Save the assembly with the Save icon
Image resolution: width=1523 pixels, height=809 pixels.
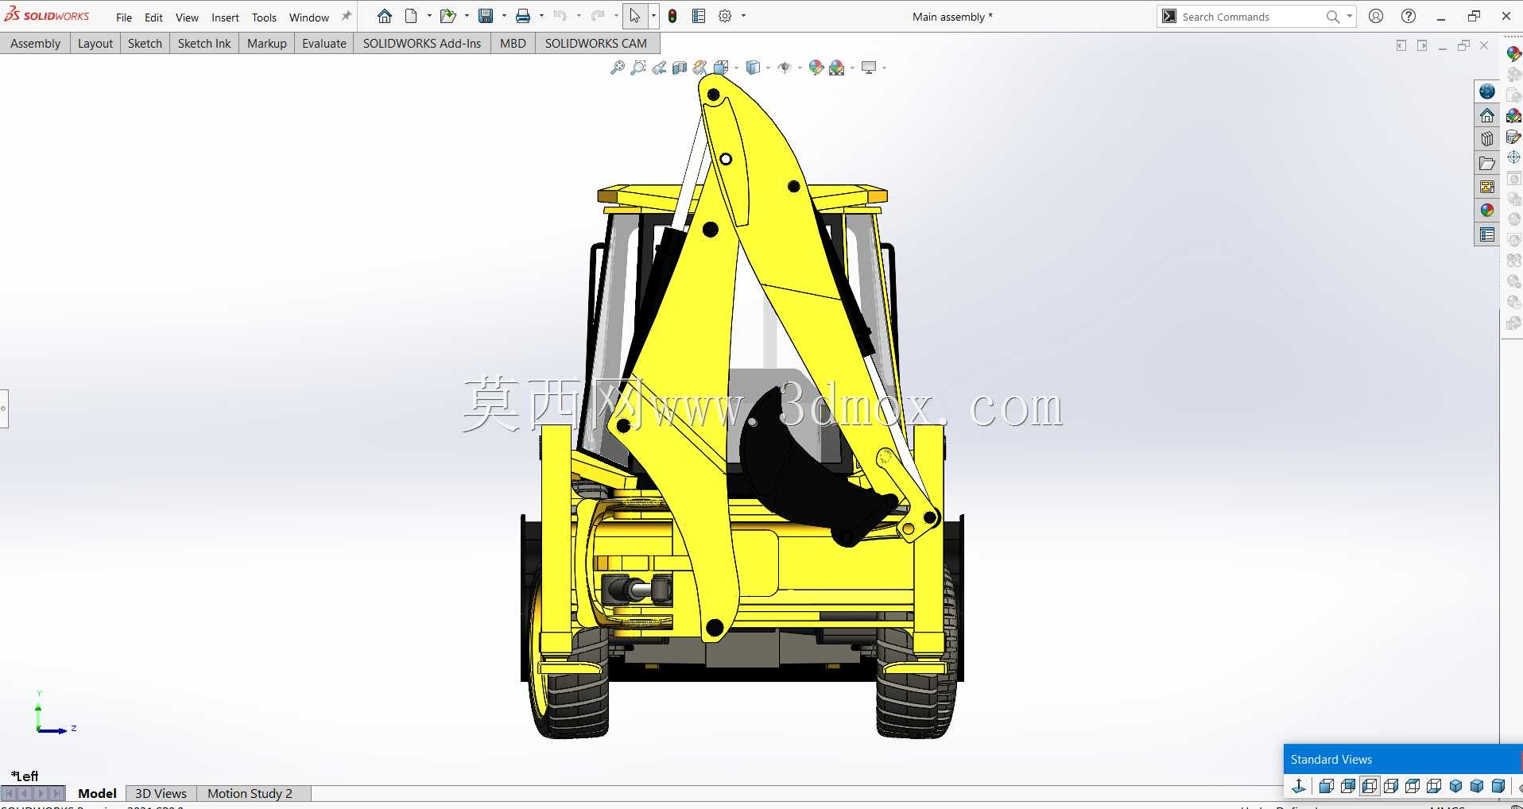[x=486, y=16]
